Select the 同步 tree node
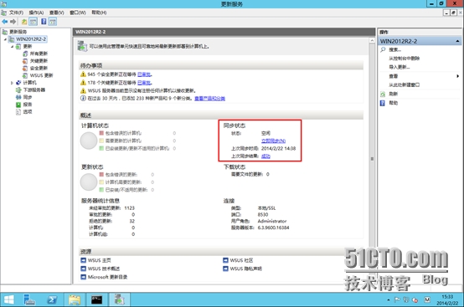 click(28, 97)
